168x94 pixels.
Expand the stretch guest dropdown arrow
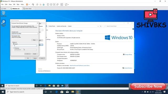pyautogui.click(x=68, y=4)
